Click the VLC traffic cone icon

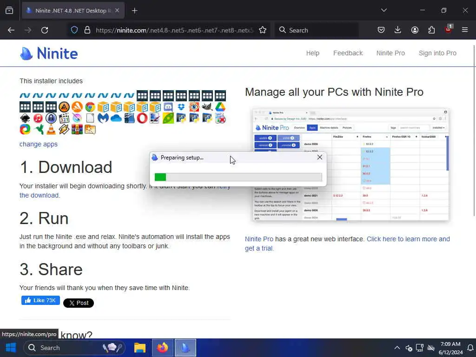pyautogui.click(x=51, y=129)
